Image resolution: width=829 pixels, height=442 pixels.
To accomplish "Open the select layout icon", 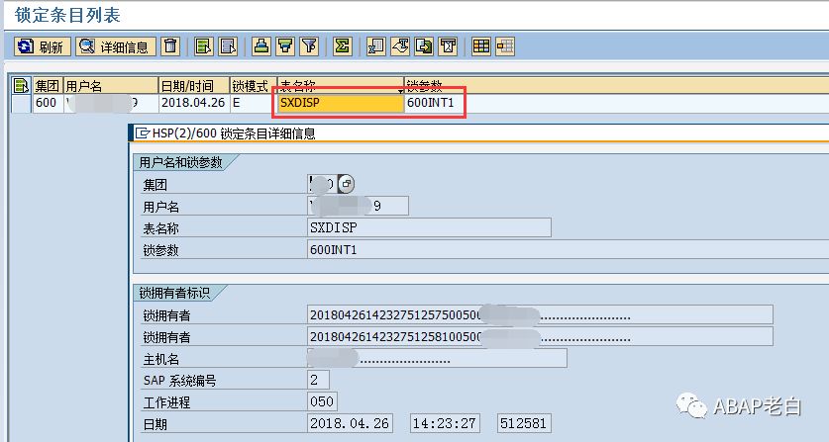I will (x=505, y=46).
